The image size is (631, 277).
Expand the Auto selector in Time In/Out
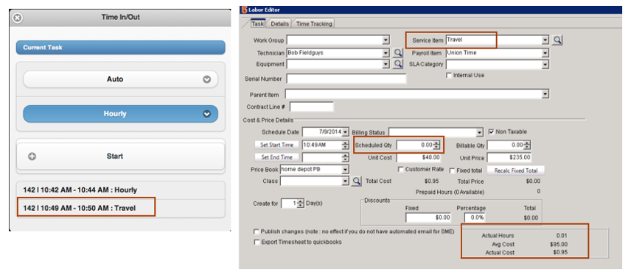(207, 79)
